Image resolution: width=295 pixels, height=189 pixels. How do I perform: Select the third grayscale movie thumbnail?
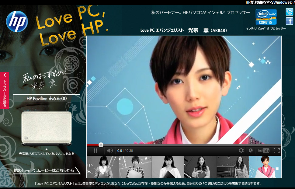click(168, 167)
